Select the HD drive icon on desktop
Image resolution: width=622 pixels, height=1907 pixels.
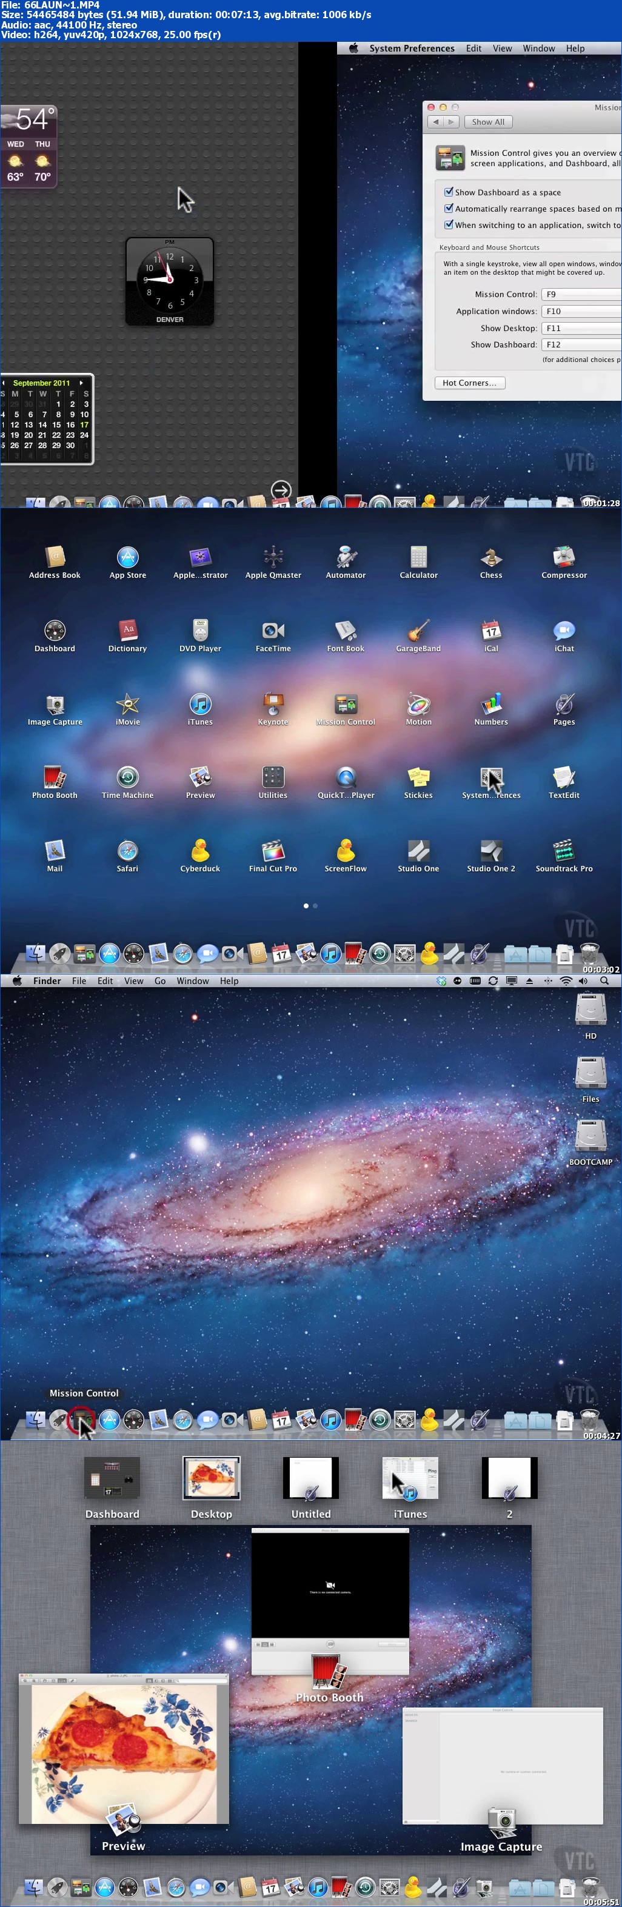point(590,1016)
